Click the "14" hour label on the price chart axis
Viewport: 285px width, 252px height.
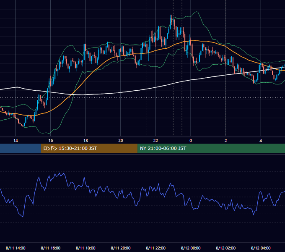click(16, 141)
